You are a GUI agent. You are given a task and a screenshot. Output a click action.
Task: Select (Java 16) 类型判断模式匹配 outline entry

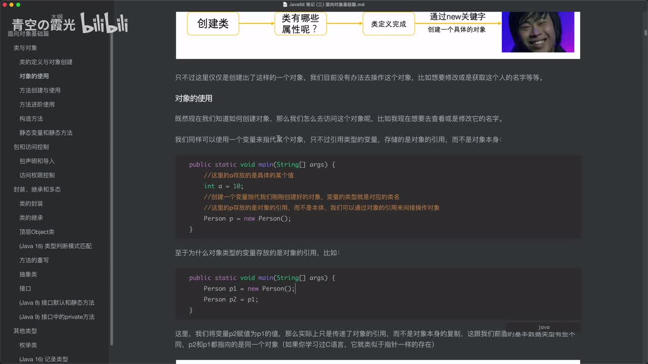click(x=56, y=246)
